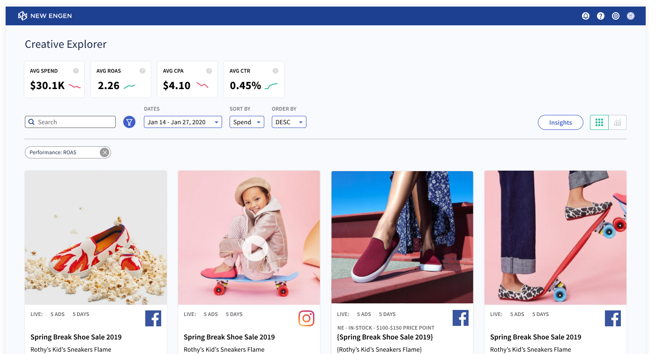The height and width of the screenshot is (354, 656).
Task: Remove the Performance: ROAS filter chip
Action: pos(105,152)
